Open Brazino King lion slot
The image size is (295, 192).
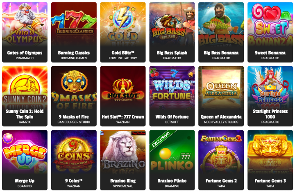coord(123,160)
